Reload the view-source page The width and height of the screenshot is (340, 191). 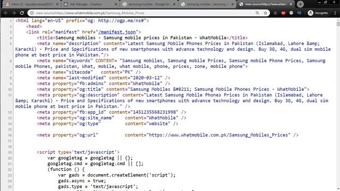coord(22,13)
